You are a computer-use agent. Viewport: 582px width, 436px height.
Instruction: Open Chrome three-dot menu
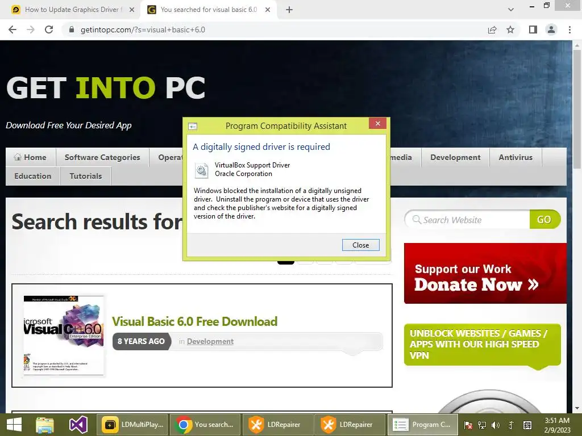coord(569,30)
